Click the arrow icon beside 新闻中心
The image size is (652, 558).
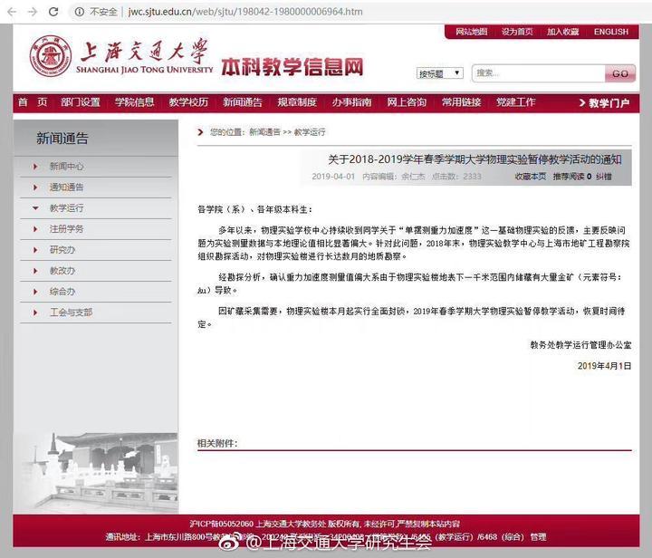[35, 167]
